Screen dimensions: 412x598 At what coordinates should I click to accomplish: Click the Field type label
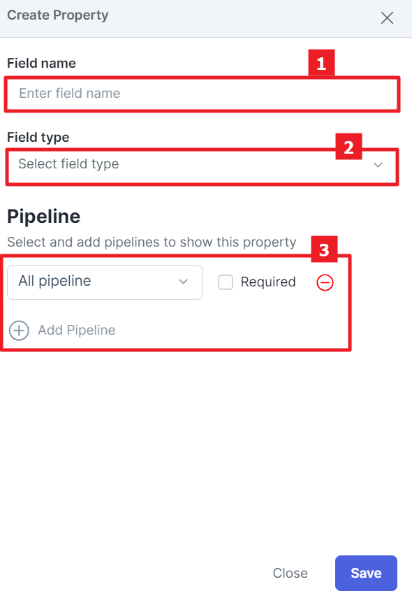(x=38, y=138)
